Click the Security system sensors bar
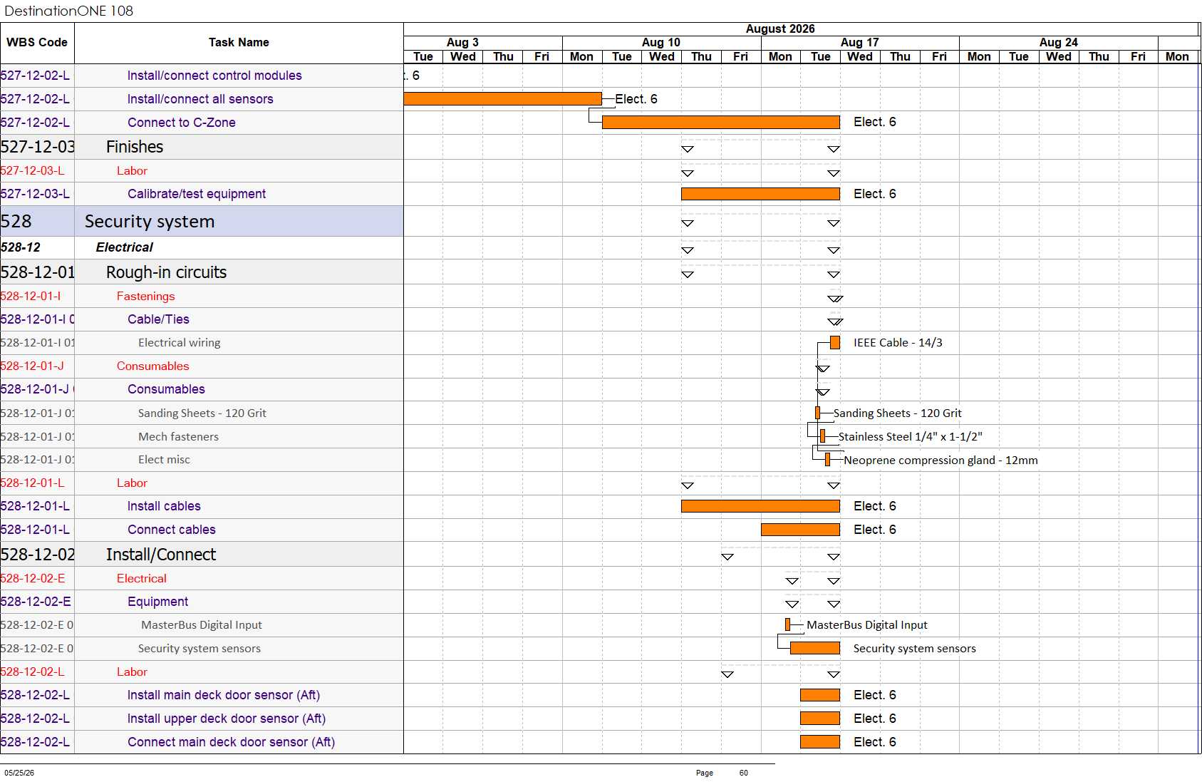Image resolution: width=1202 pixels, height=782 pixels. [x=815, y=648]
